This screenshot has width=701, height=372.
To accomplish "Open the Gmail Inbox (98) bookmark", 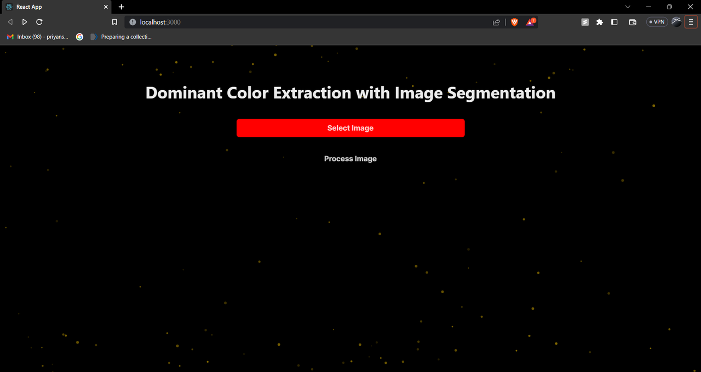I will [x=37, y=37].
